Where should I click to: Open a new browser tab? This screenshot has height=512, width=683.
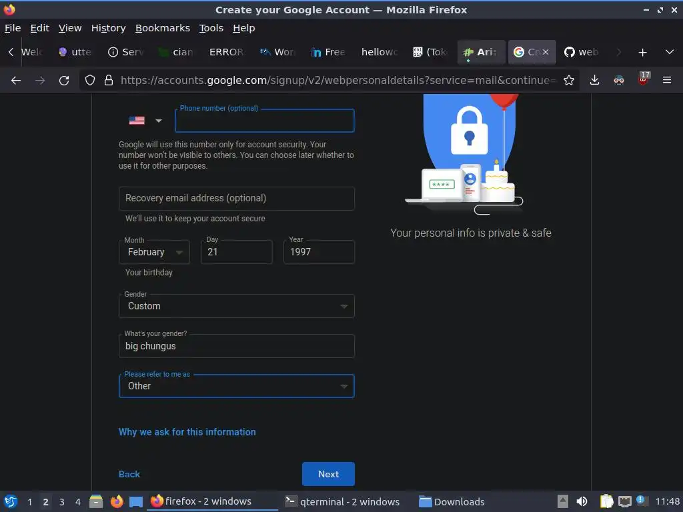[642, 52]
